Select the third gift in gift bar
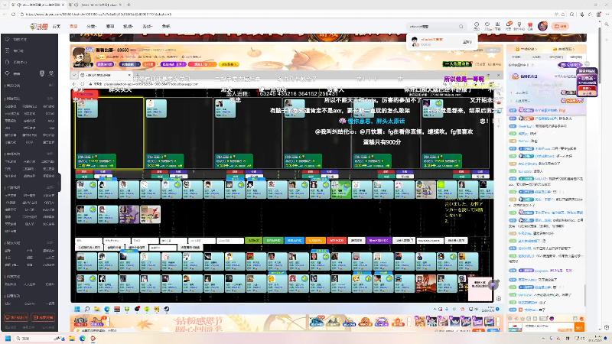This screenshot has height=344, width=612. click(x=443, y=321)
